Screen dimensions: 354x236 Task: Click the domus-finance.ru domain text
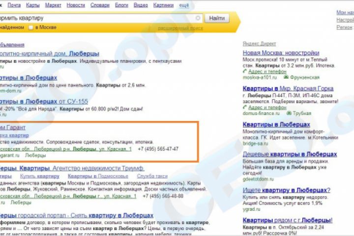point(261,114)
